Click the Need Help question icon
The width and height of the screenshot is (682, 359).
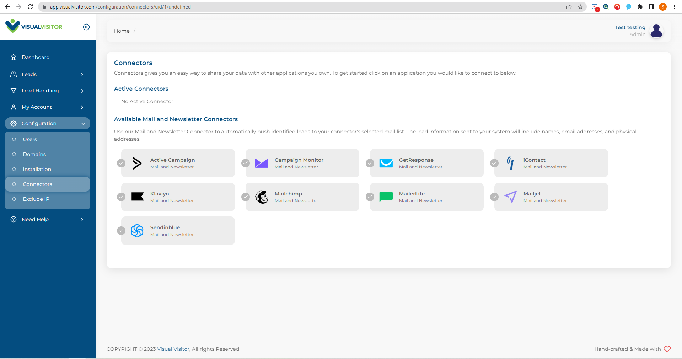14,219
